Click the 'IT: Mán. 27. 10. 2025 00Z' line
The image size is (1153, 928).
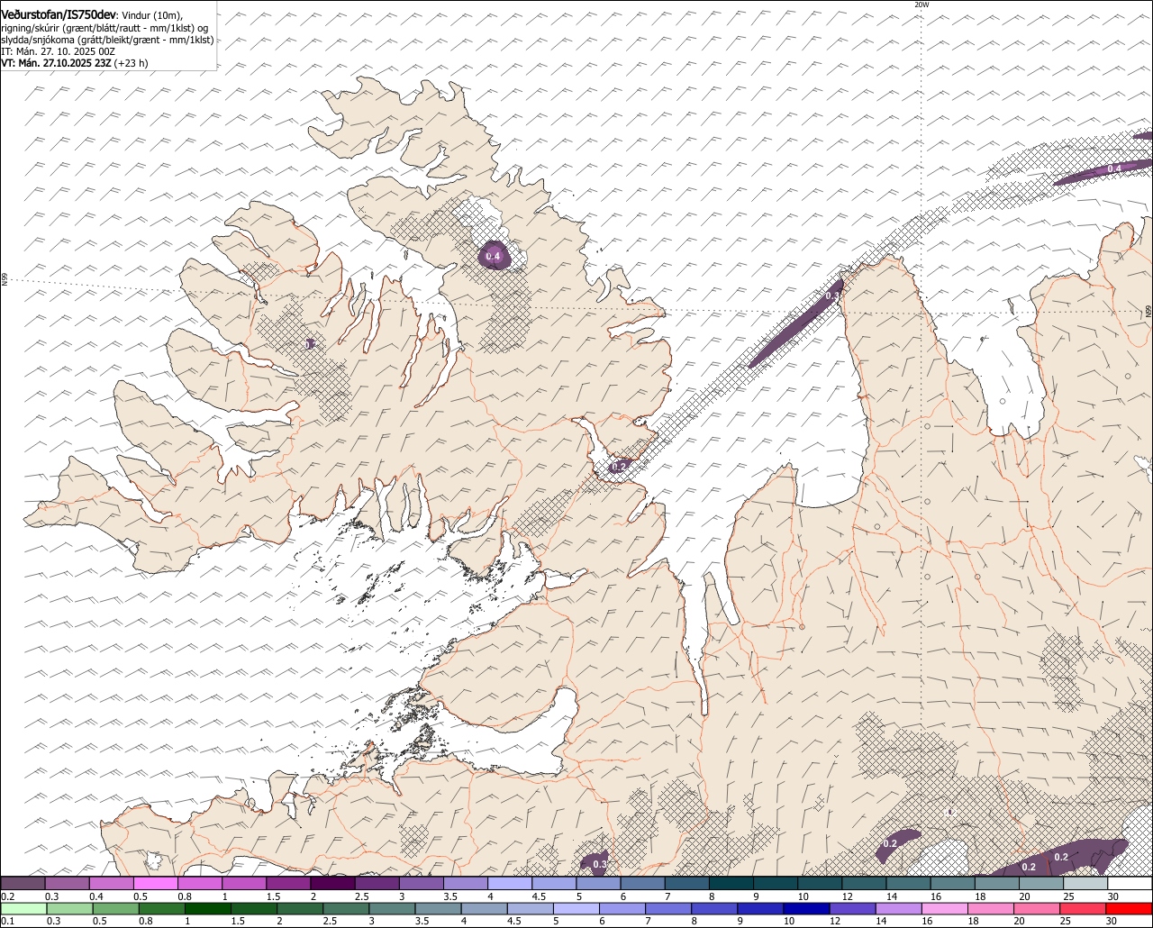[59, 51]
